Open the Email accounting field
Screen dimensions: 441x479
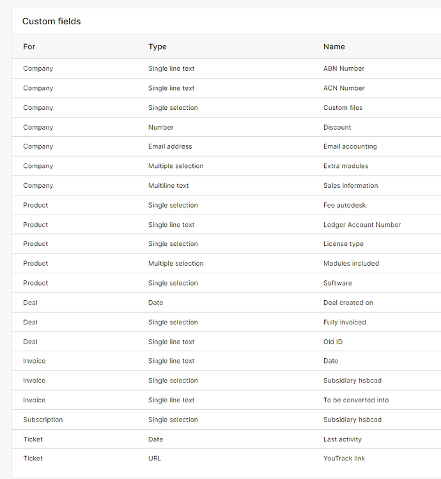(226, 146)
